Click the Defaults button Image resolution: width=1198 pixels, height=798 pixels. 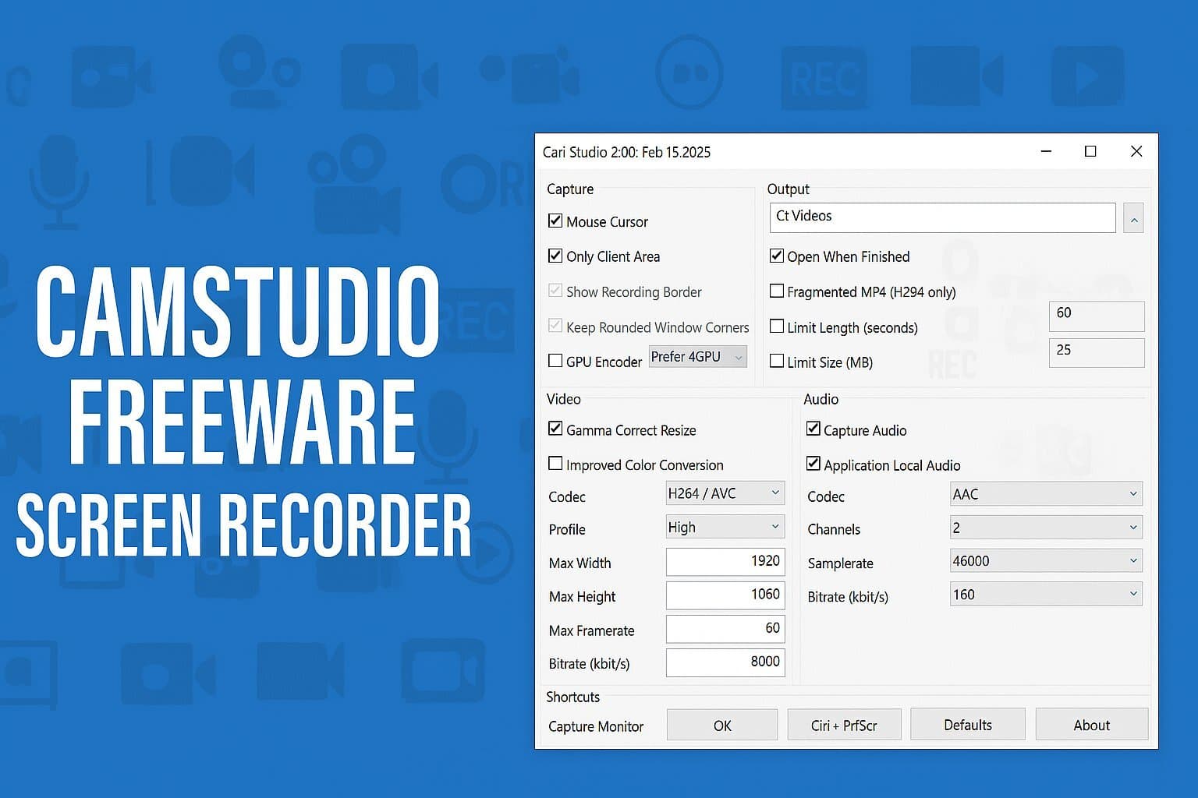(x=967, y=724)
